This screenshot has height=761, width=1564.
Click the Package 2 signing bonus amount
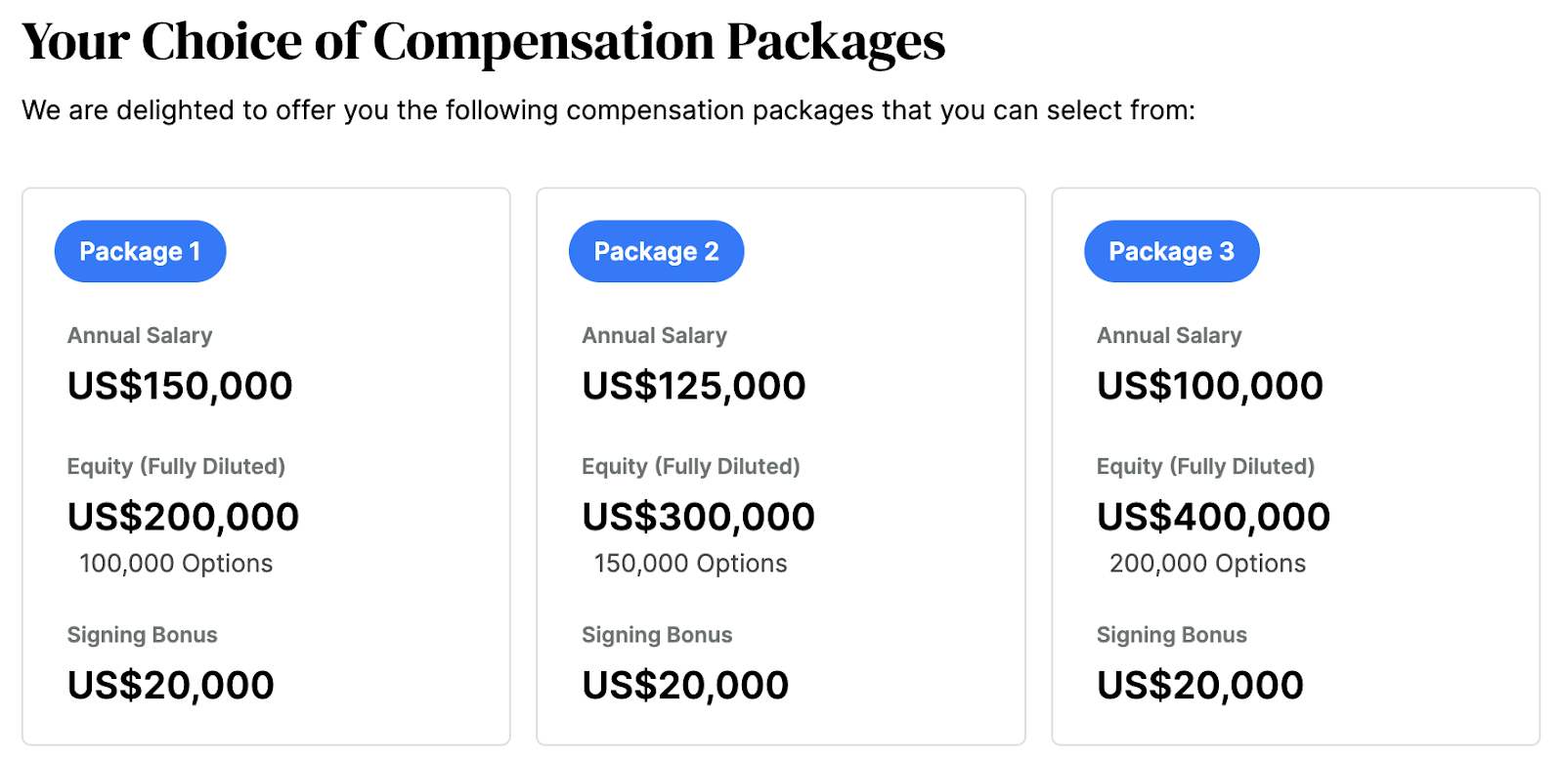685,685
